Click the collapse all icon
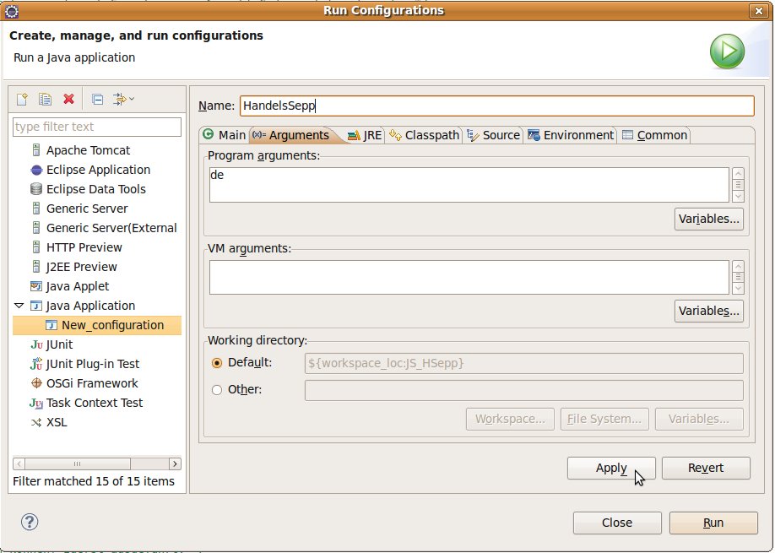The image size is (775, 553). tap(97, 100)
